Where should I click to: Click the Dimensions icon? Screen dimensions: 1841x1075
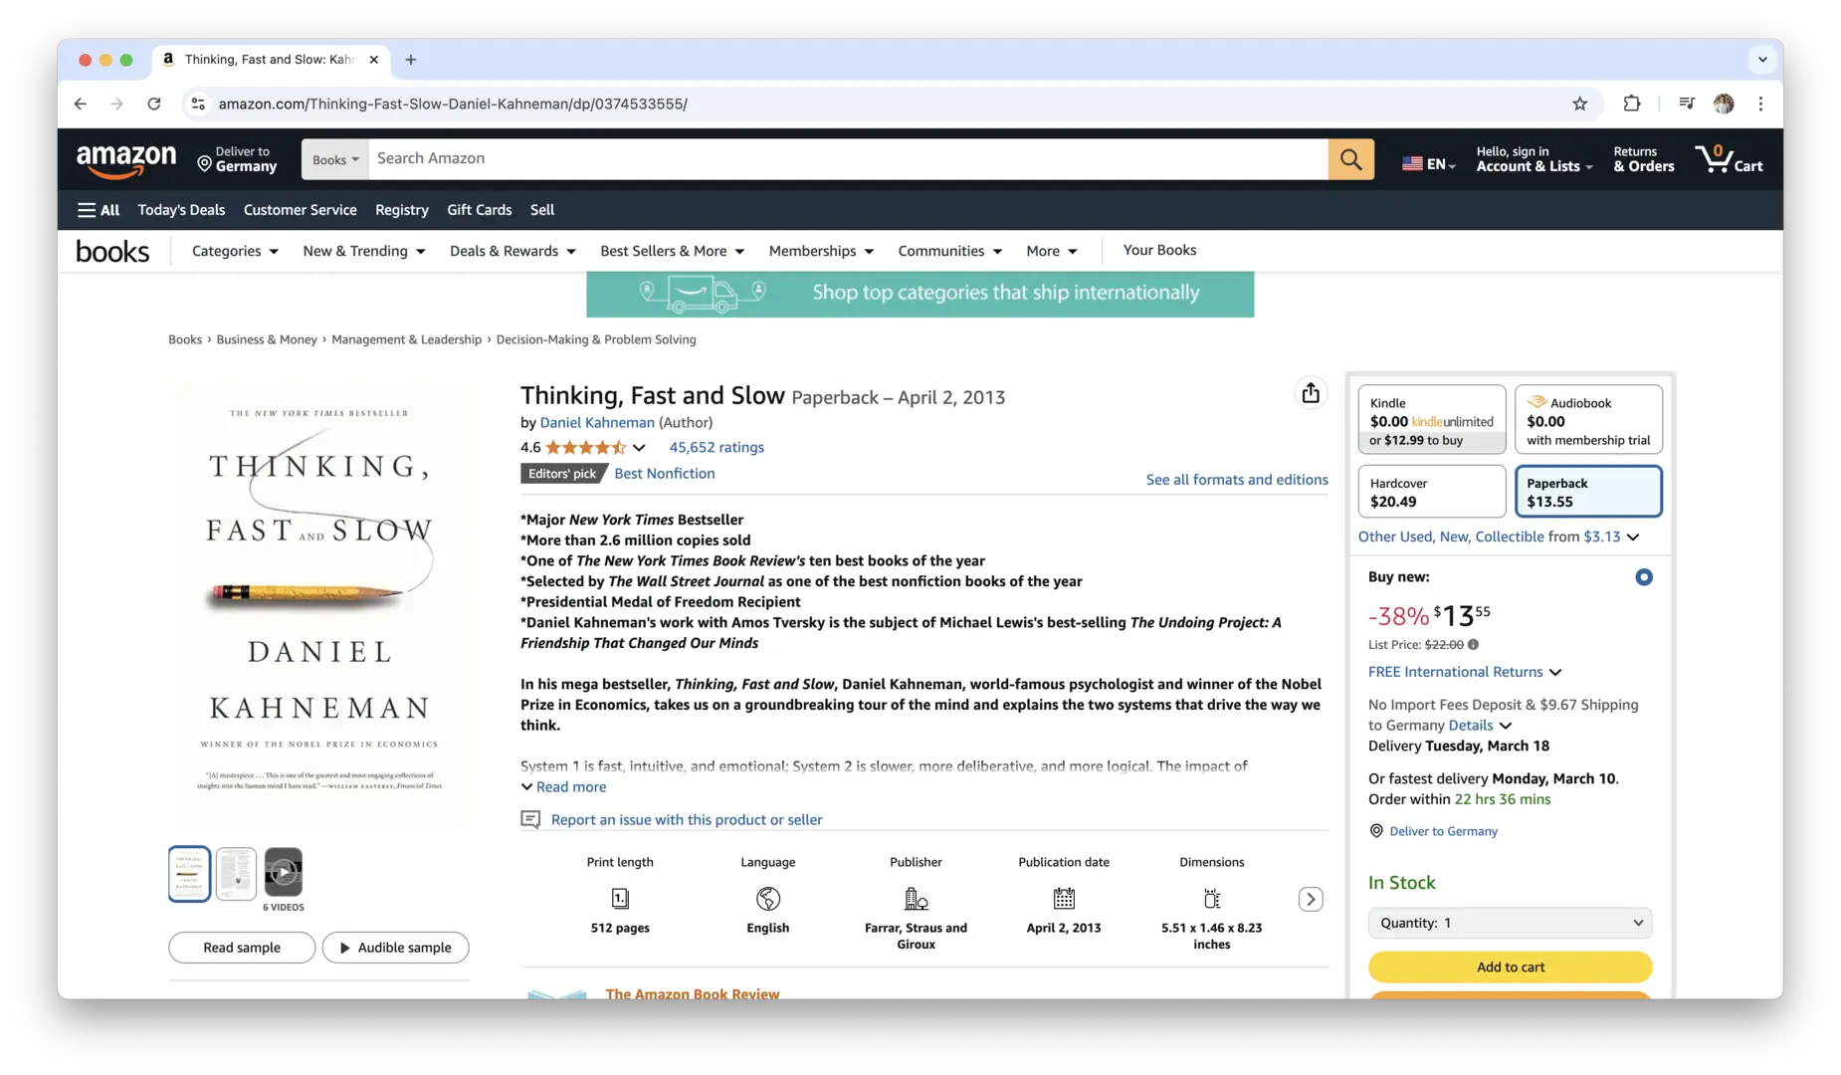point(1211,899)
